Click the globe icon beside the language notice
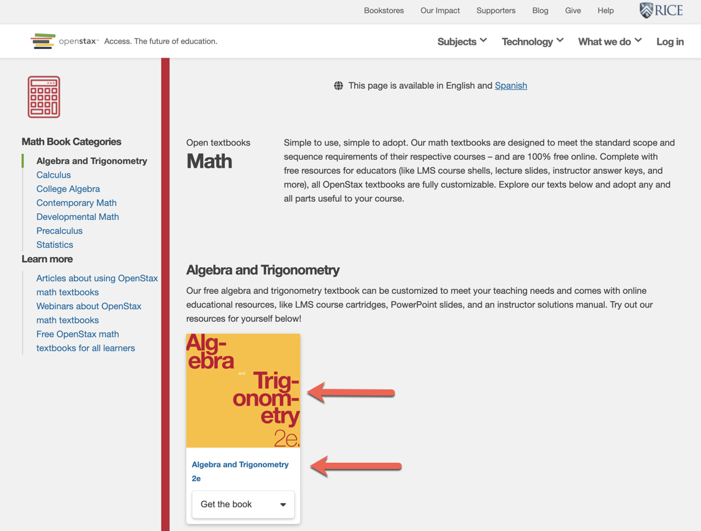 point(338,85)
